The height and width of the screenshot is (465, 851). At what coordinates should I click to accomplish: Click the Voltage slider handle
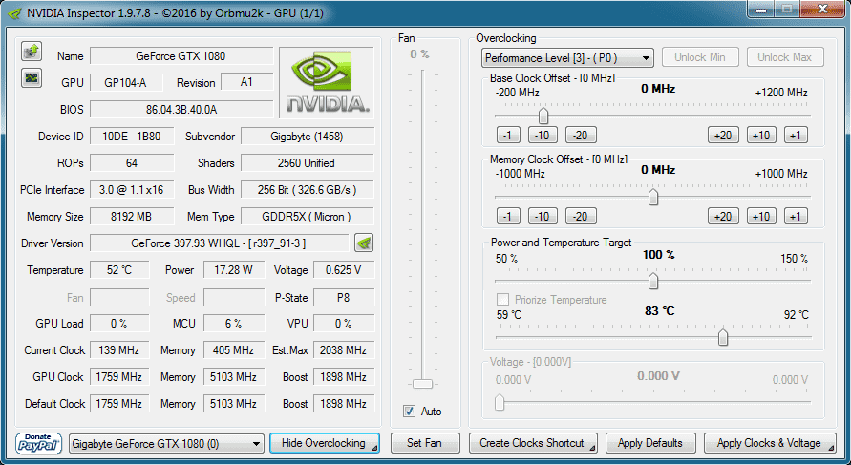pyautogui.click(x=500, y=402)
